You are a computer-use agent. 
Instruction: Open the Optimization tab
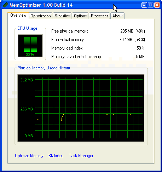click(41, 16)
